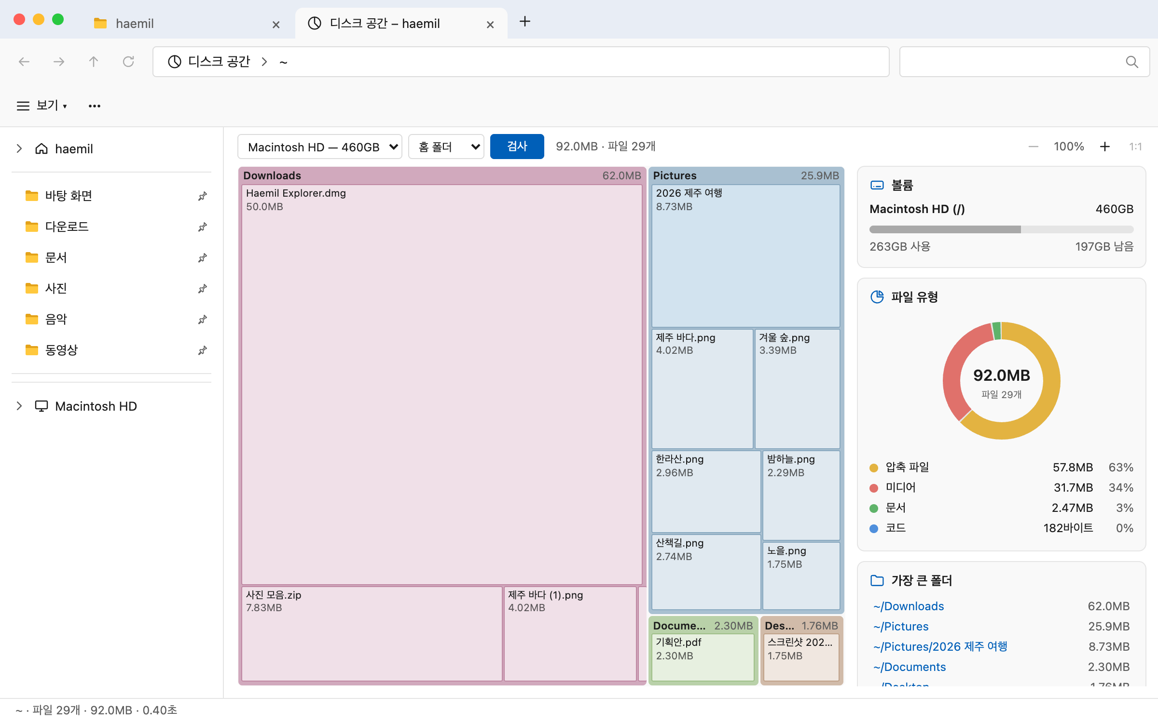
Task: Open the three-dots more options menu
Action: (95, 106)
